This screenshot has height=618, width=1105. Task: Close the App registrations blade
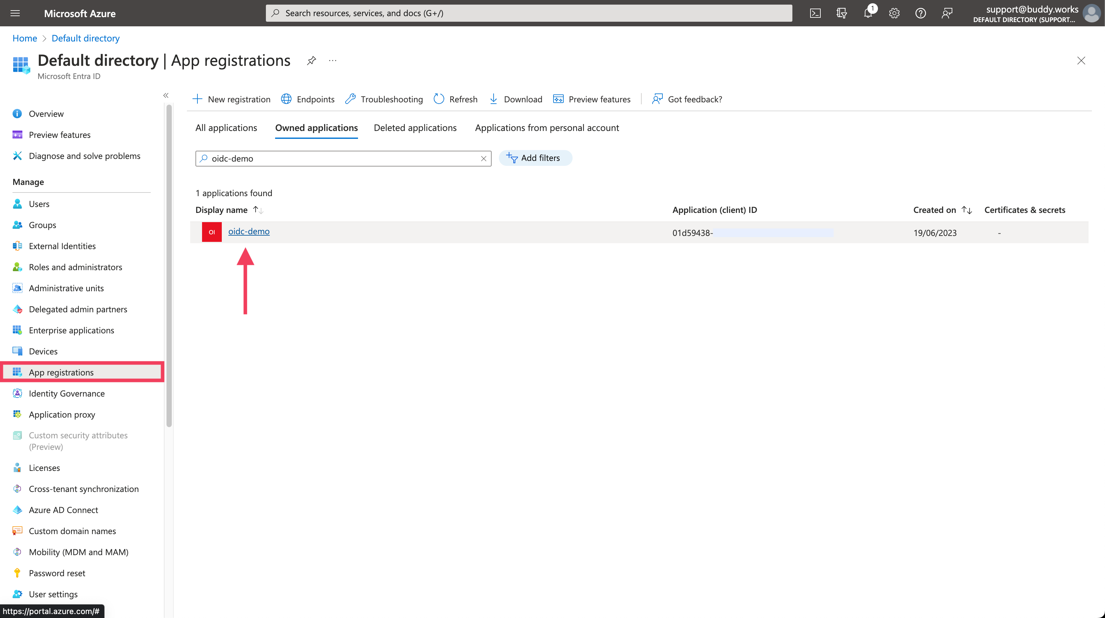(x=1081, y=61)
